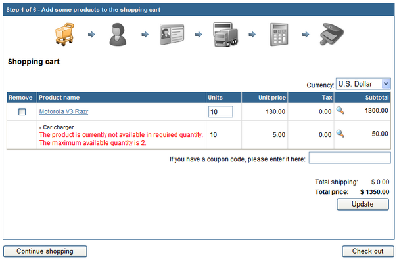399x261 pixels.
Task: Click the shopping cart step icon
Action: 64,34
